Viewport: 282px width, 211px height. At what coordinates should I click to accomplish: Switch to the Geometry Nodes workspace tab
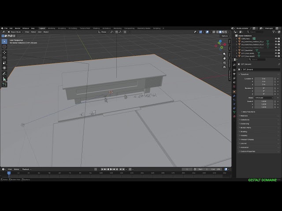click(144, 28)
